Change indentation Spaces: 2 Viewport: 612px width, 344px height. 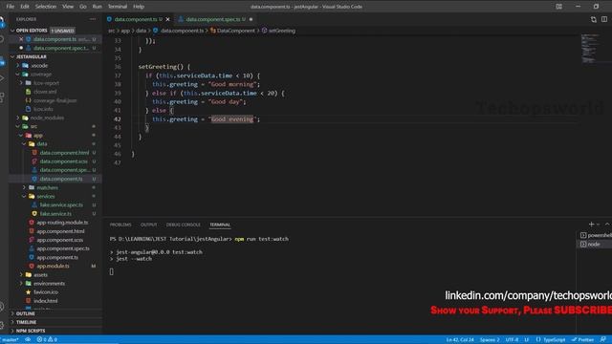(x=490, y=340)
